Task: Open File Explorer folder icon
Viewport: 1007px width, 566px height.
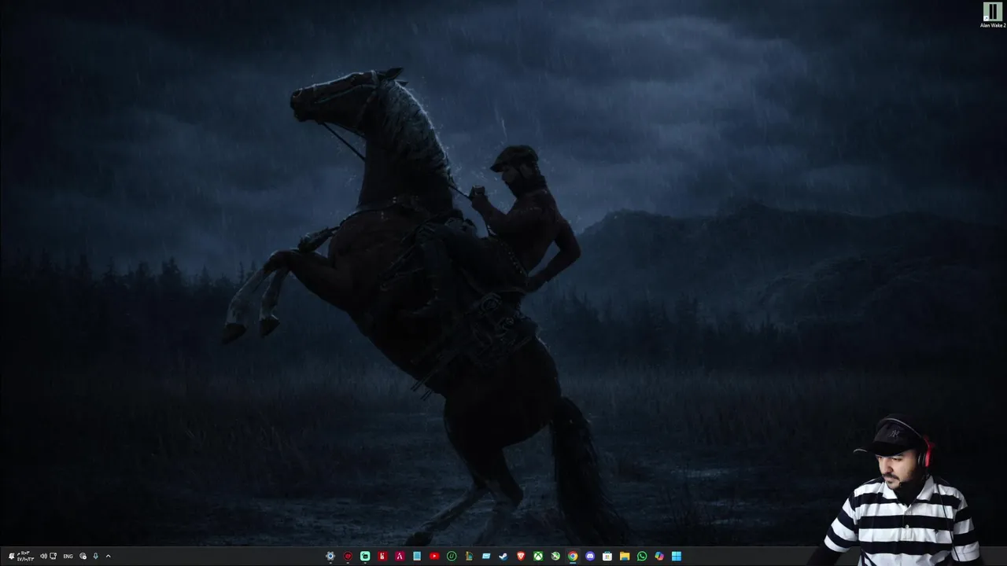Action: pos(625,556)
